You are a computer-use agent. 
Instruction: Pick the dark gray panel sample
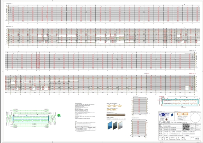click(115, 125)
